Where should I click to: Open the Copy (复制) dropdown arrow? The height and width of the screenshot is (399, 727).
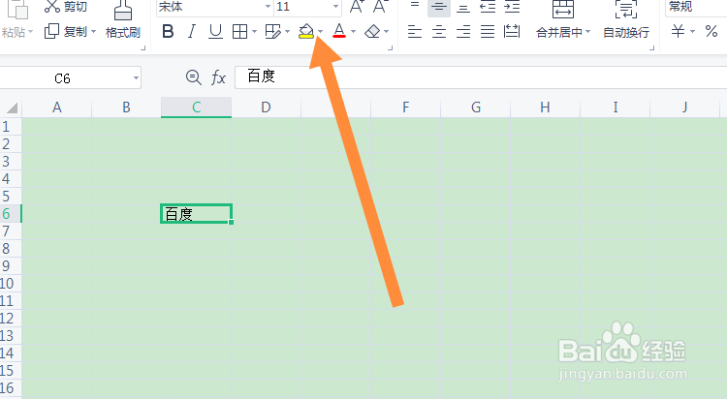[x=93, y=32]
